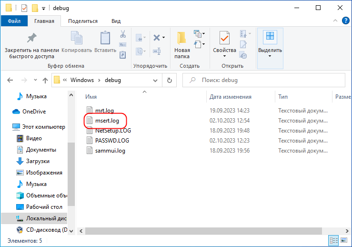
Task: Sort by the Тип column header
Action: click(x=283, y=97)
